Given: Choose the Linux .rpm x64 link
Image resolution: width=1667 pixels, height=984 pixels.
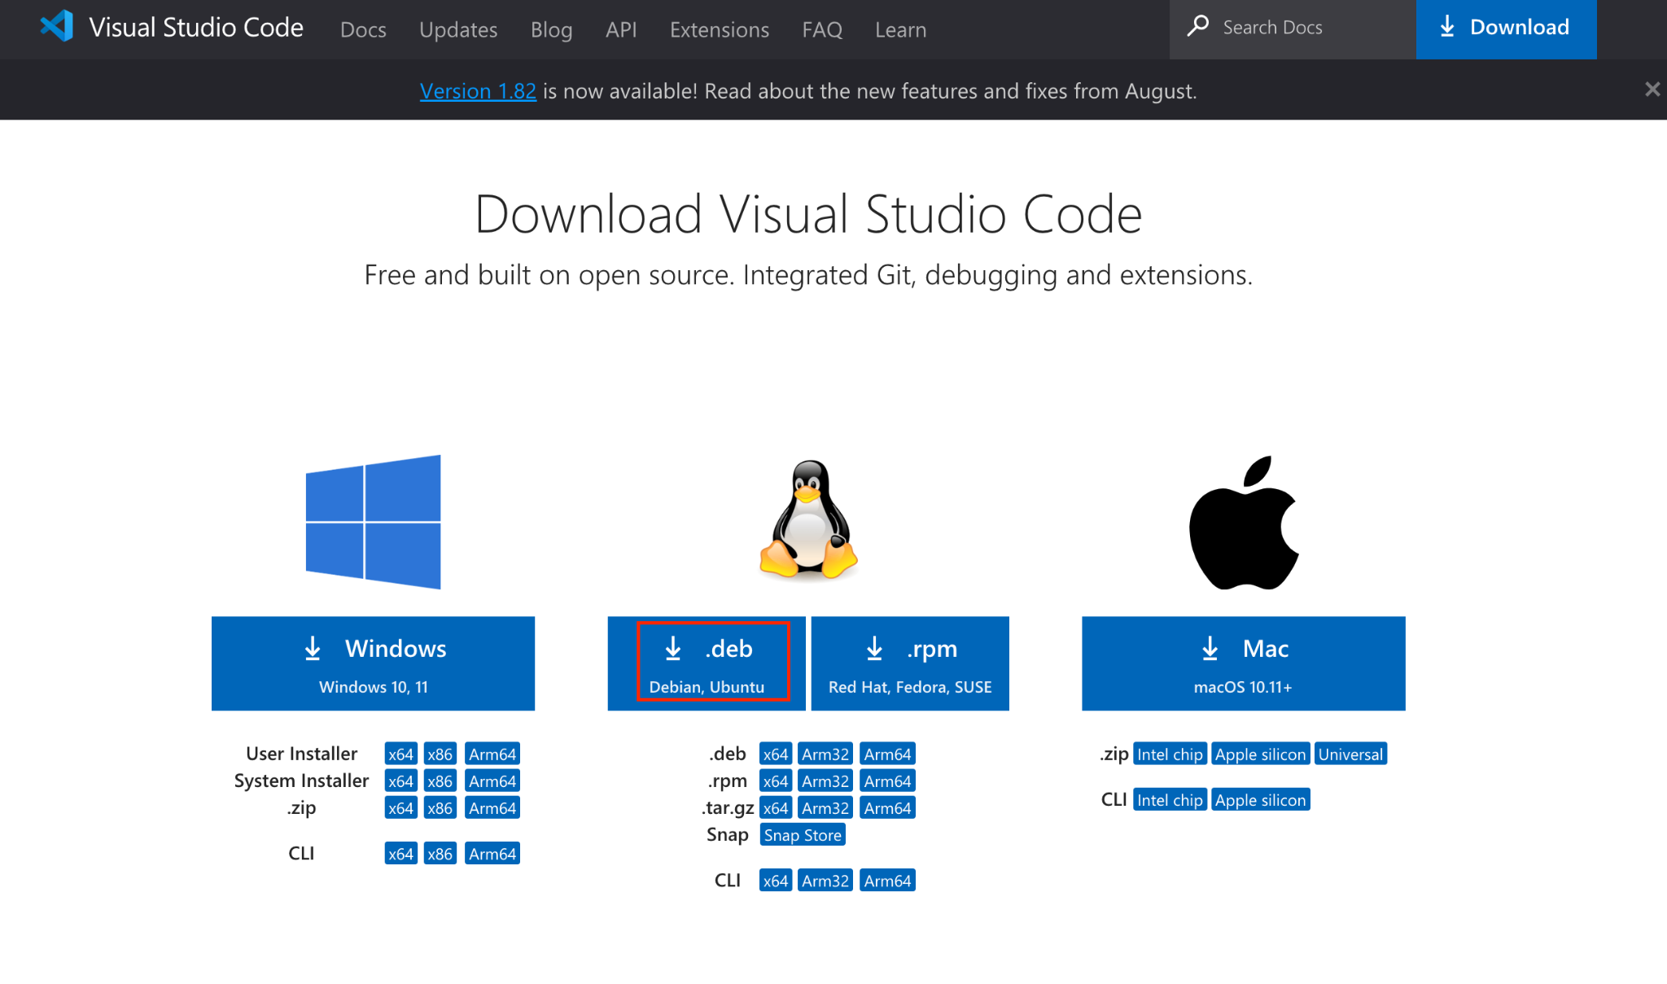Looking at the screenshot, I should point(776,781).
